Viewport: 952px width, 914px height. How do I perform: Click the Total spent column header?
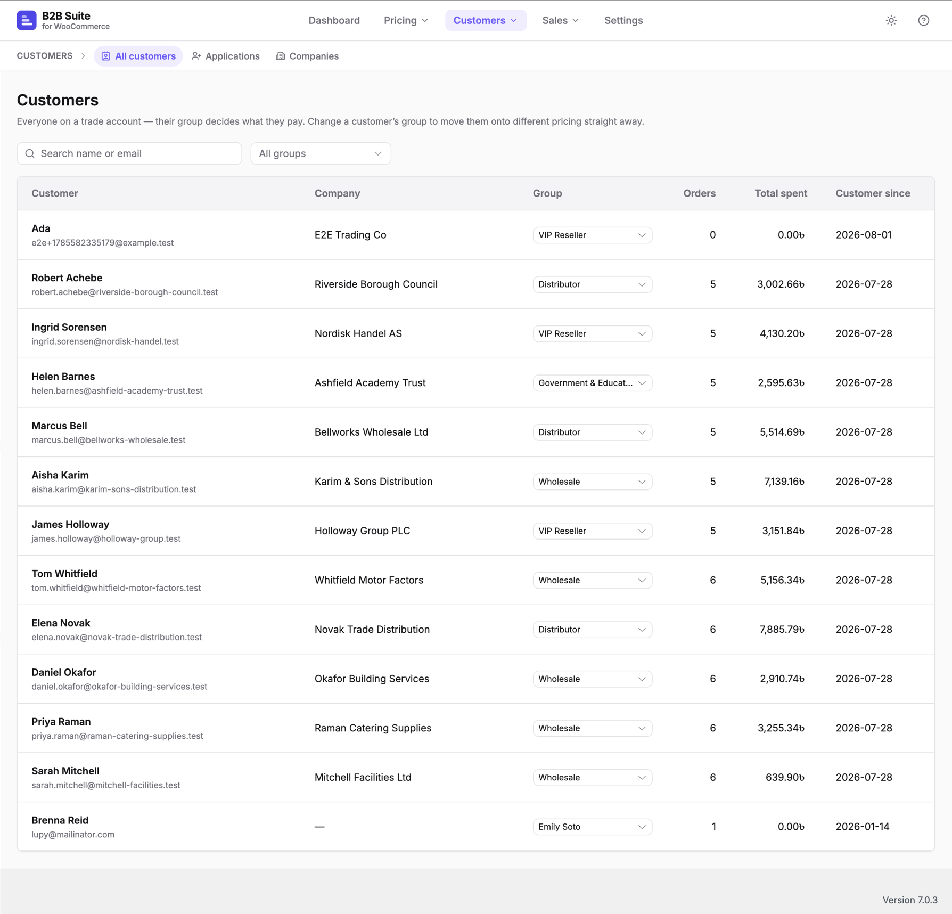tap(781, 193)
